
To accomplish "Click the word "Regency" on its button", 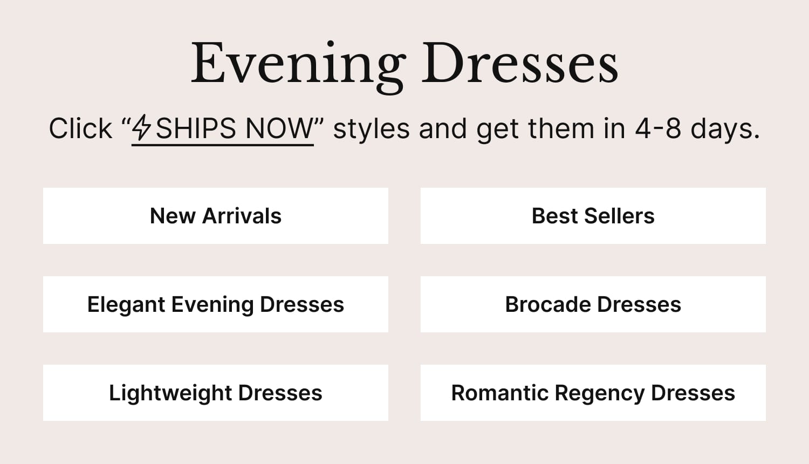I will point(599,393).
